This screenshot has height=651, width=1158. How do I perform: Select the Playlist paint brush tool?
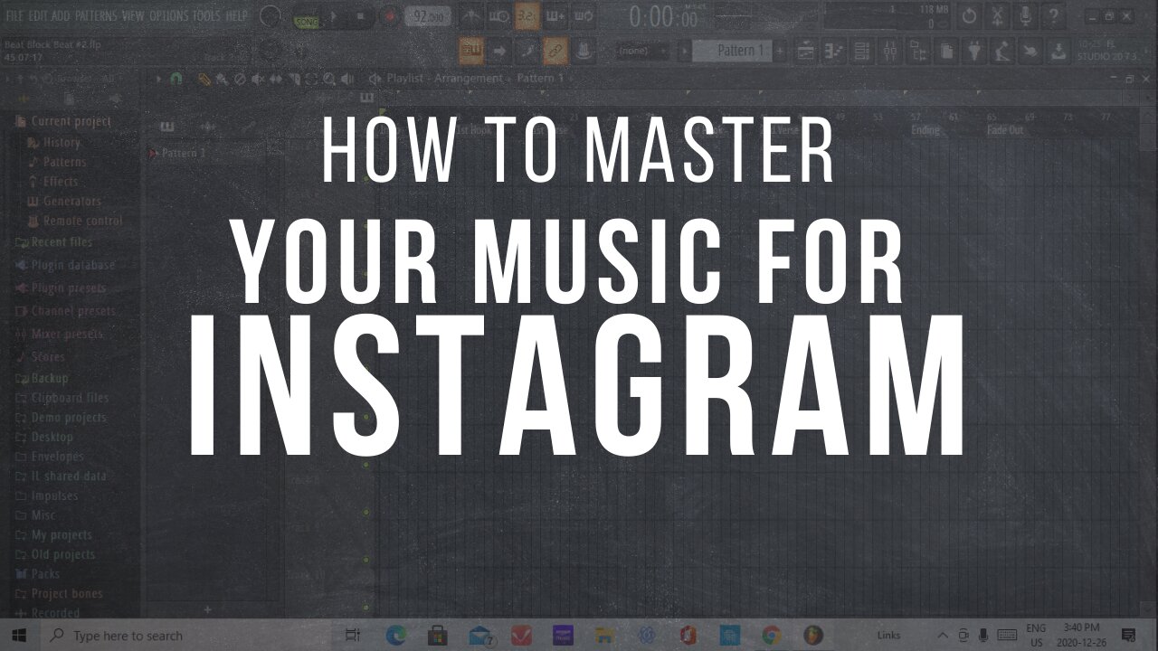(222, 79)
